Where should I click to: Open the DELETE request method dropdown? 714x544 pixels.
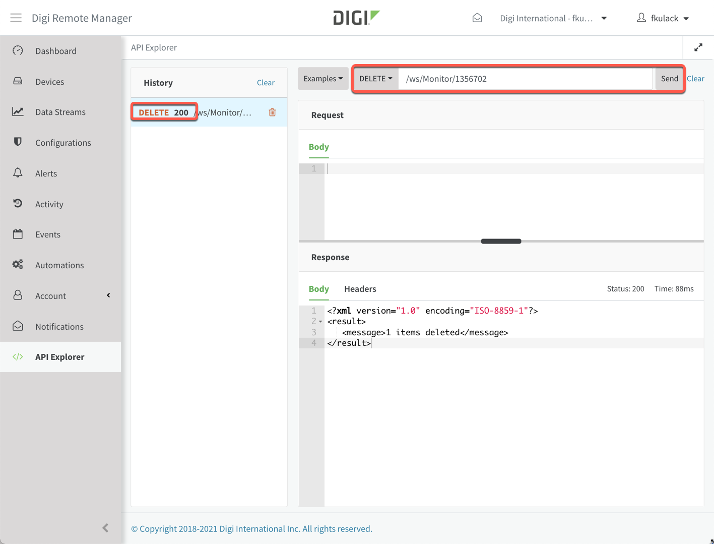click(x=375, y=79)
